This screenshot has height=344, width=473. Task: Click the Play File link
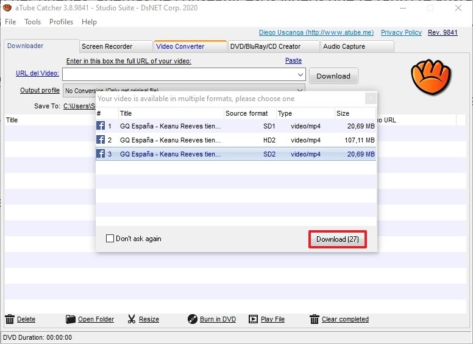tap(272, 319)
